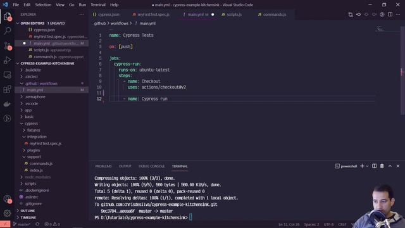
Task: Kill terminal with trash icon
Action: click(x=382, y=166)
